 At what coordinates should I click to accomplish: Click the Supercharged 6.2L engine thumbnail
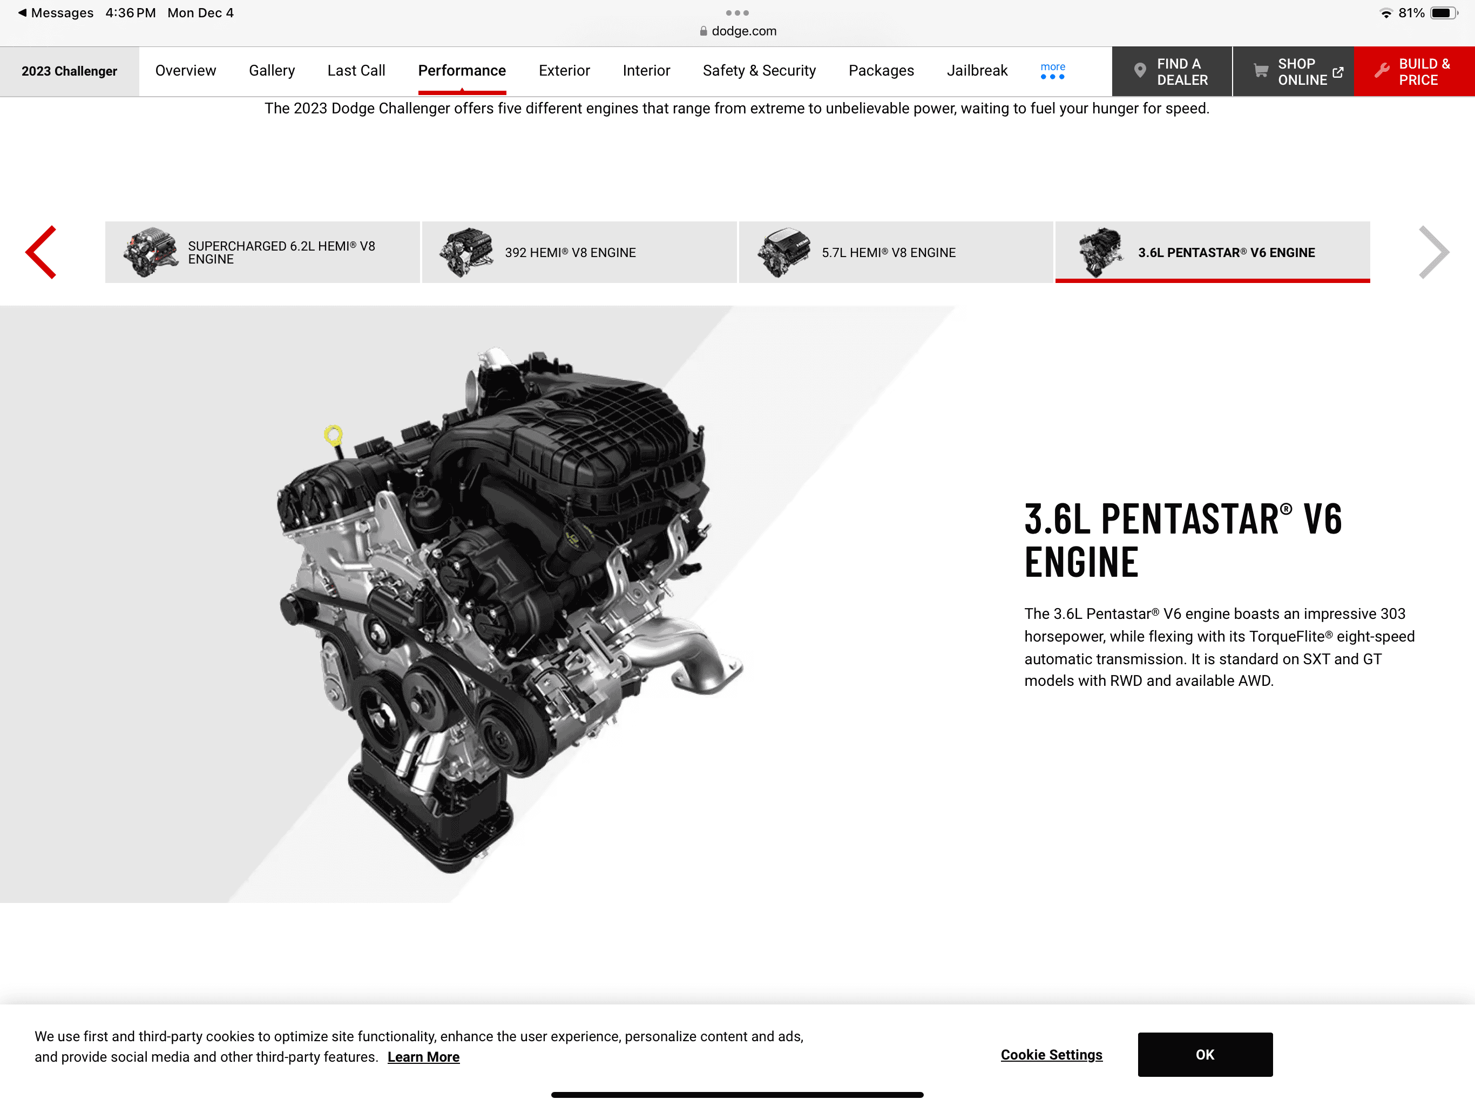(150, 252)
